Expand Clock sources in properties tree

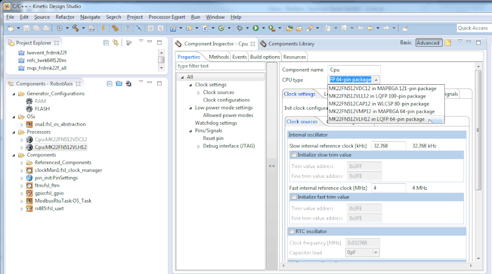point(198,93)
